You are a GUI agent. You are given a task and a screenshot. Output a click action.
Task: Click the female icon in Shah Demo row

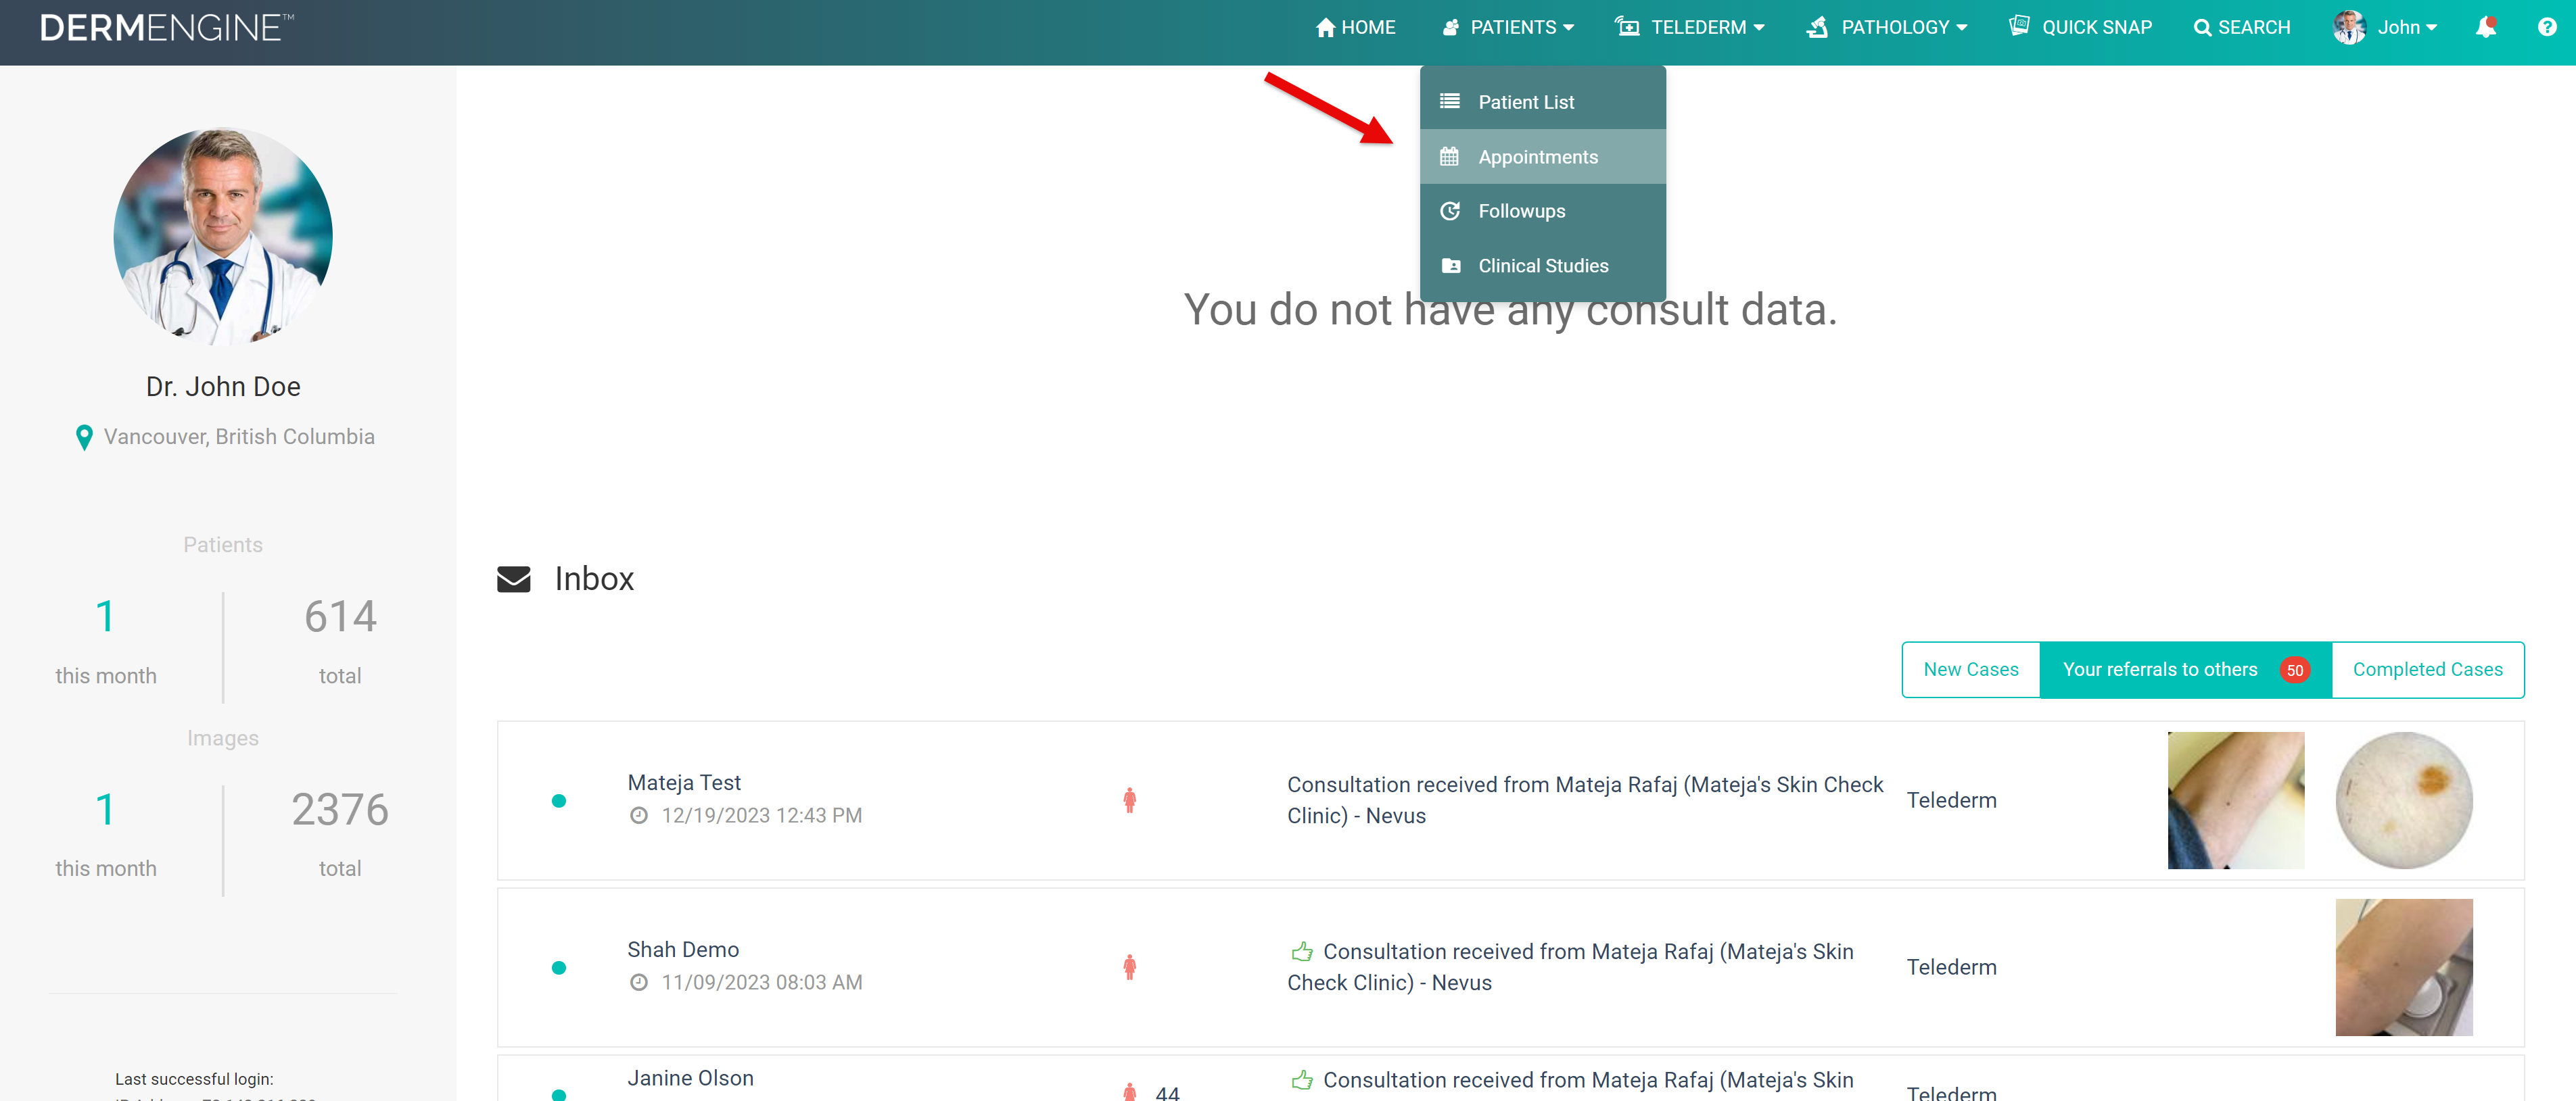coord(1129,967)
